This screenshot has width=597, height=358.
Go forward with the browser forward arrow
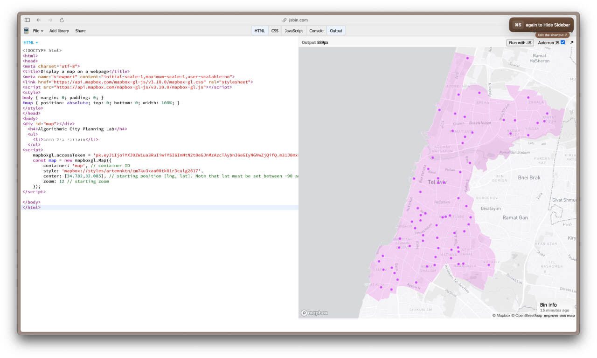coord(50,20)
